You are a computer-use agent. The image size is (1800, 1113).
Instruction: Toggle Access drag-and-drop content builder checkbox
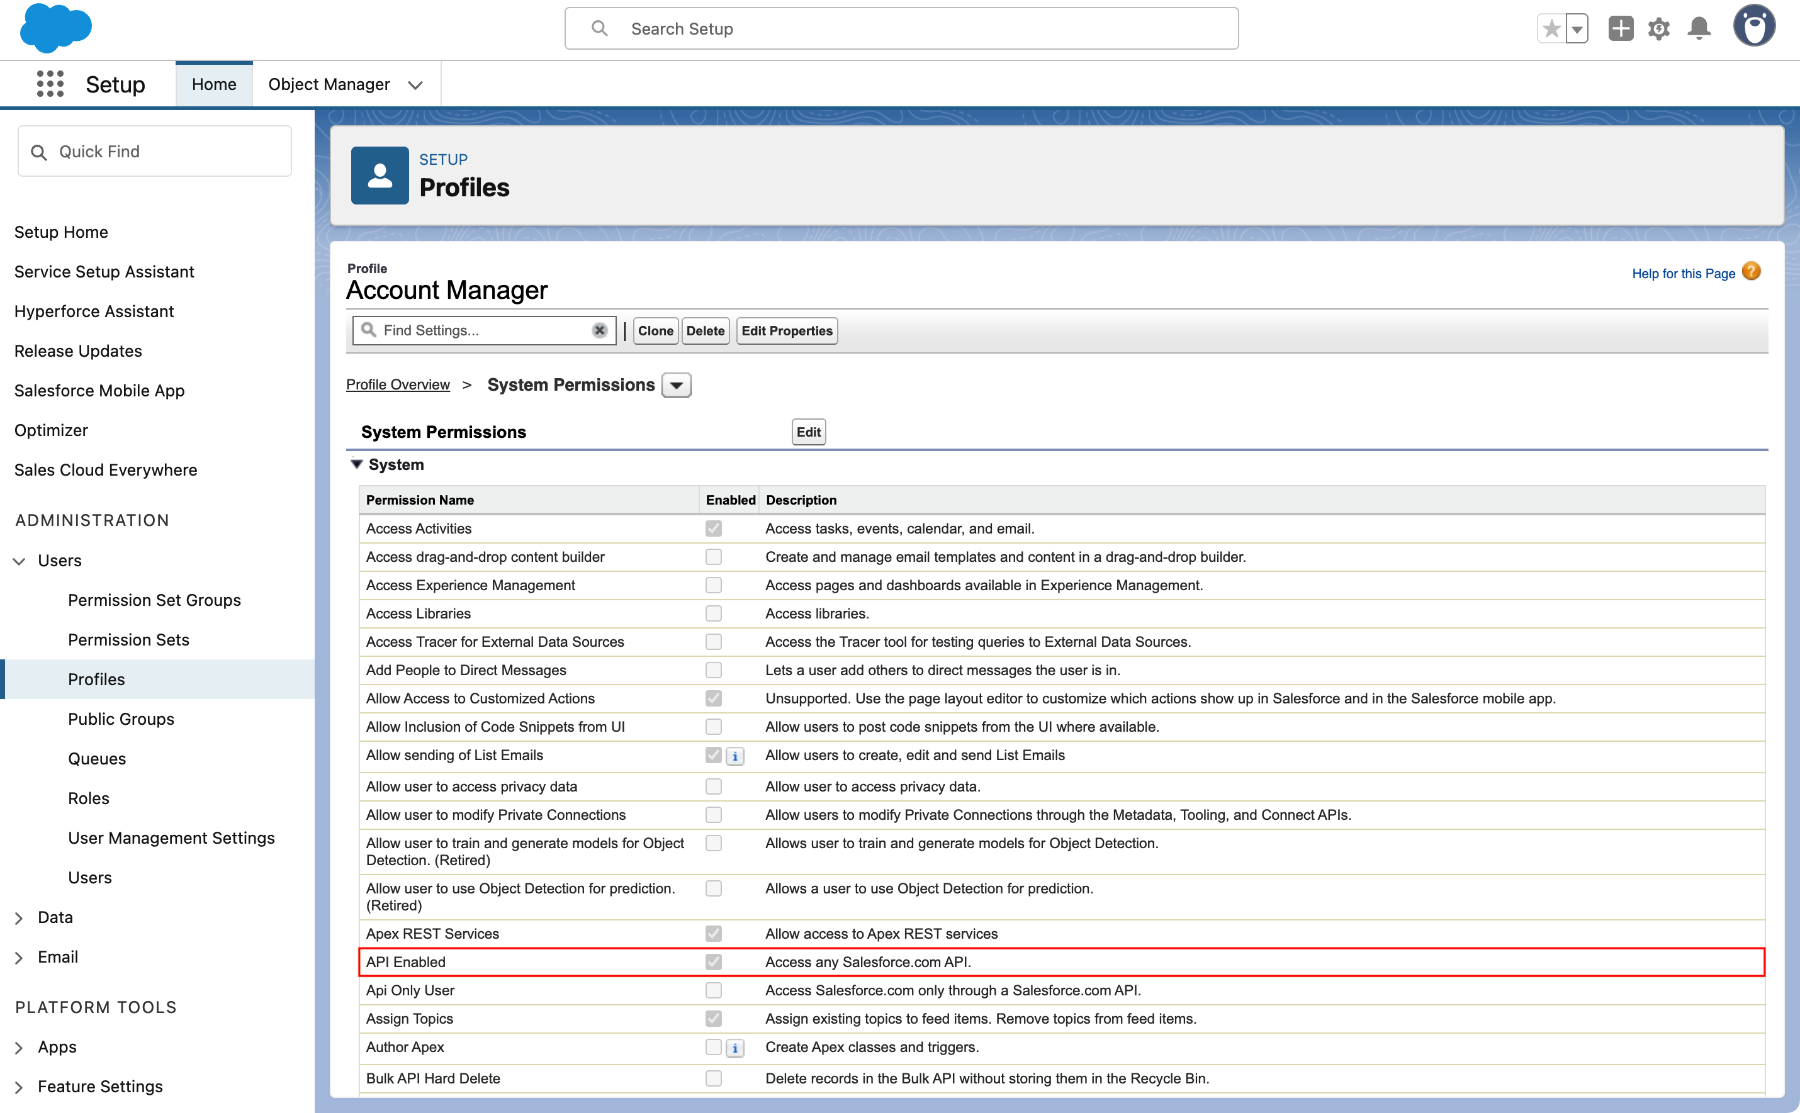click(x=713, y=557)
